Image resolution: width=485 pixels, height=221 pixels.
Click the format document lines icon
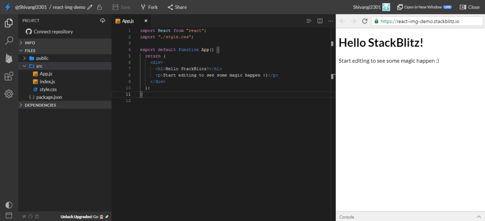coord(309,21)
